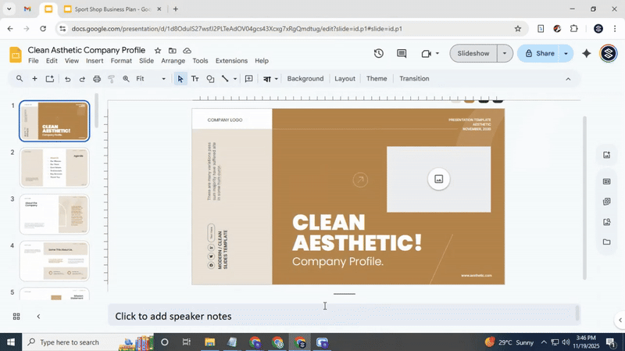Click the Add comment toolbar icon
The height and width of the screenshot is (351, 625).
[248, 79]
